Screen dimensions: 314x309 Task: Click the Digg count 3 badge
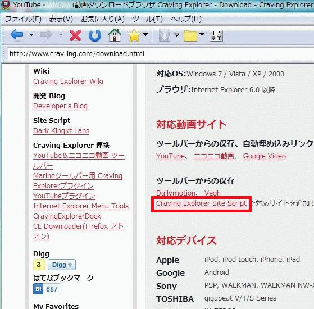click(39, 265)
